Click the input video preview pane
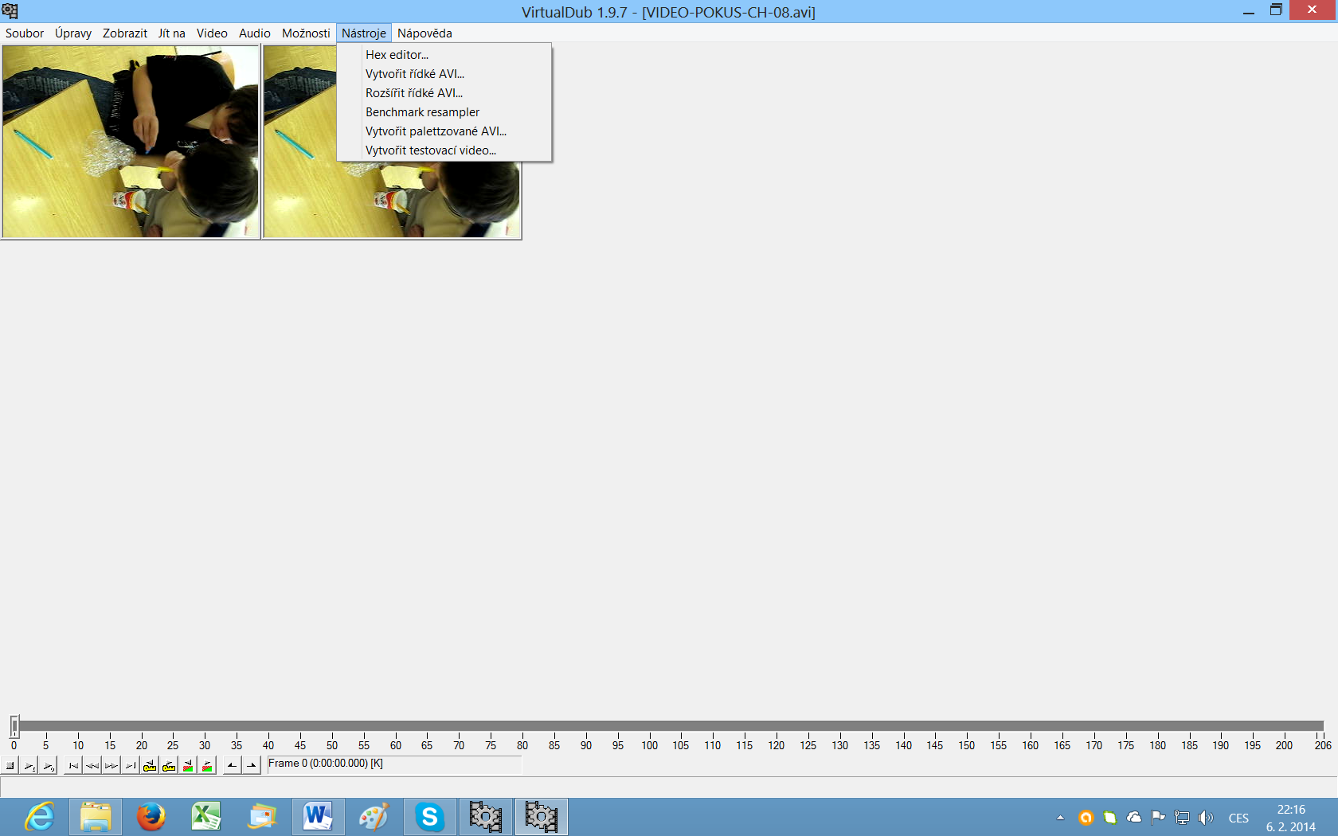This screenshot has width=1338, height=836. click(131, 142)
